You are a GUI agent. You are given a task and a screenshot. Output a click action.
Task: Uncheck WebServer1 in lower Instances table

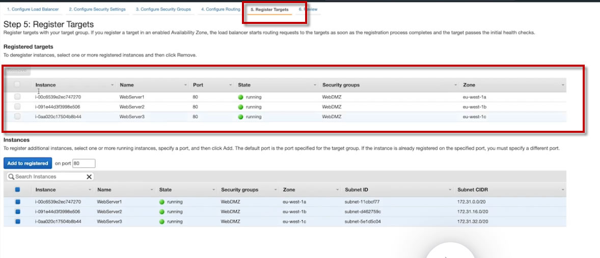click(x=17, y=202)
